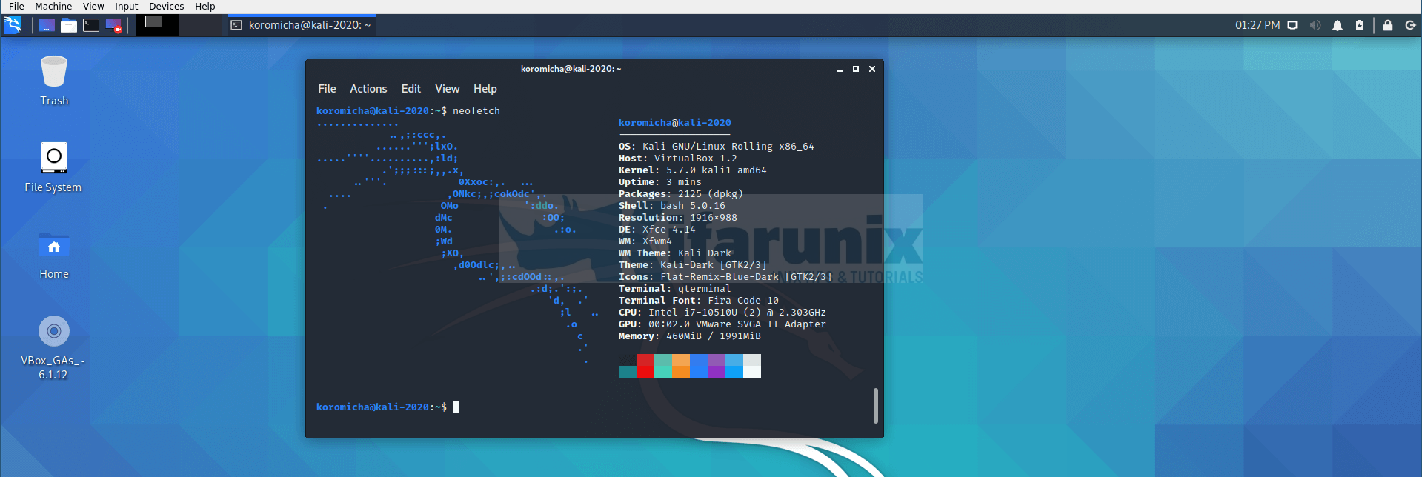Click the log out icon
Screen dimensions: 1422x477
(1410, 25)
